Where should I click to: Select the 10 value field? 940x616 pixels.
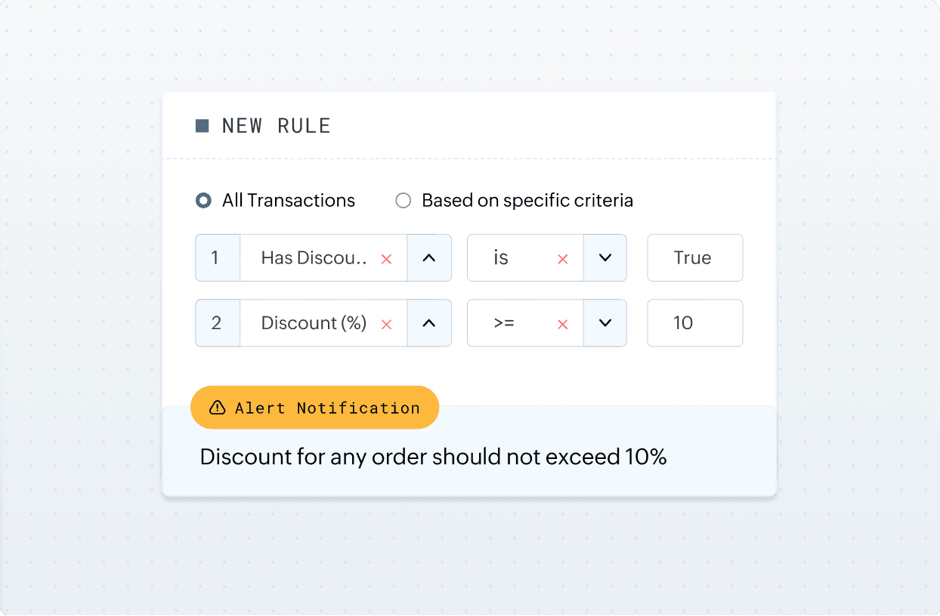pos(694,323)
